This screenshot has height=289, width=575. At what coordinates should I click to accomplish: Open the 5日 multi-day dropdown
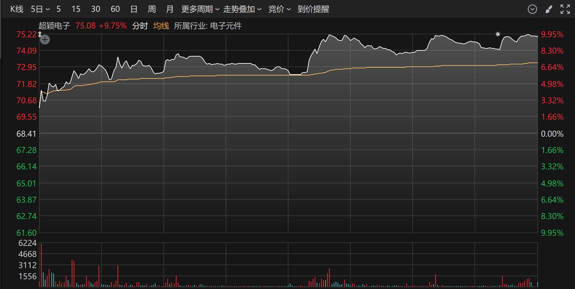[40, 9]
